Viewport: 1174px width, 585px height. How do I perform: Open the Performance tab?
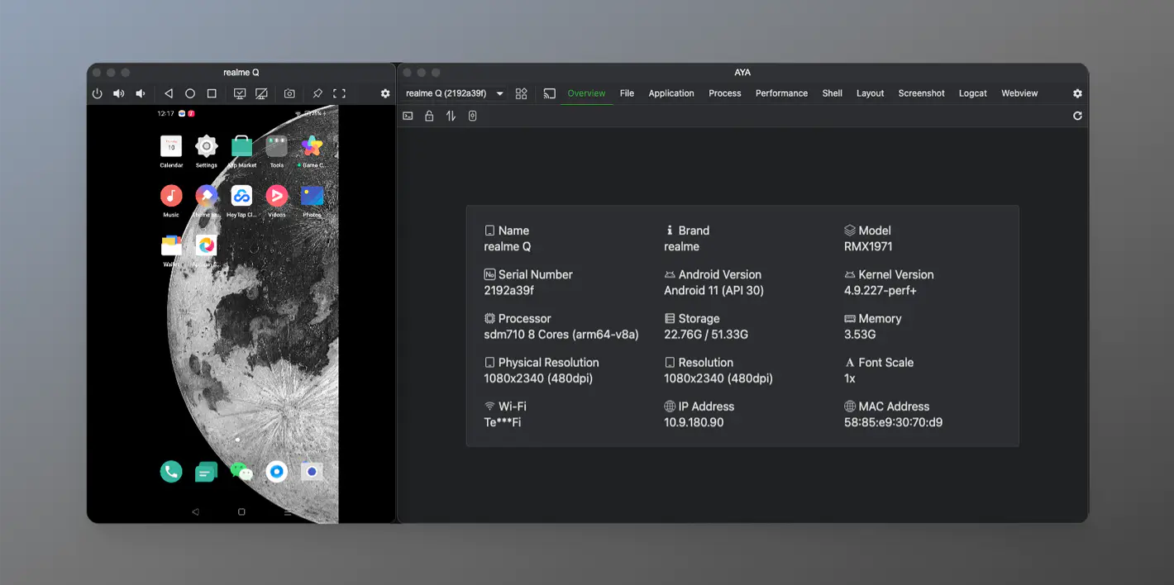pyautogui.click(x=781, y=93)
